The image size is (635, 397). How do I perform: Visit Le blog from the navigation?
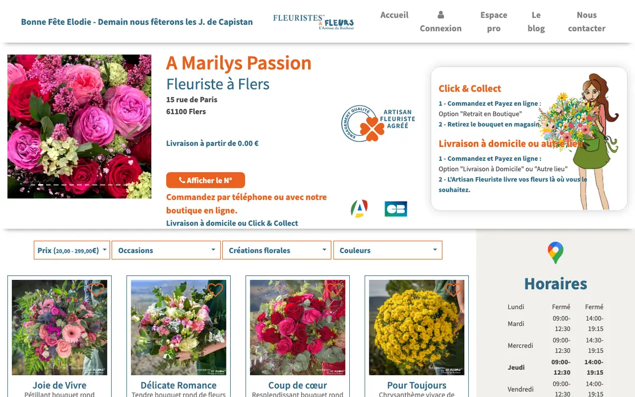click(536, 22)
